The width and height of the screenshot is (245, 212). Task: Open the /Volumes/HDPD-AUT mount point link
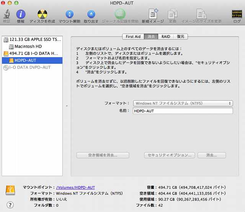75,188
